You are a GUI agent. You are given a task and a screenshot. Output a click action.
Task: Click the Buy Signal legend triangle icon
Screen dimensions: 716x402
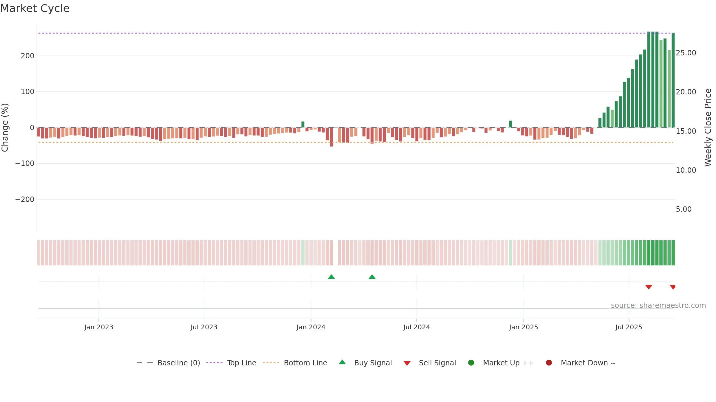tap(342, 362)
